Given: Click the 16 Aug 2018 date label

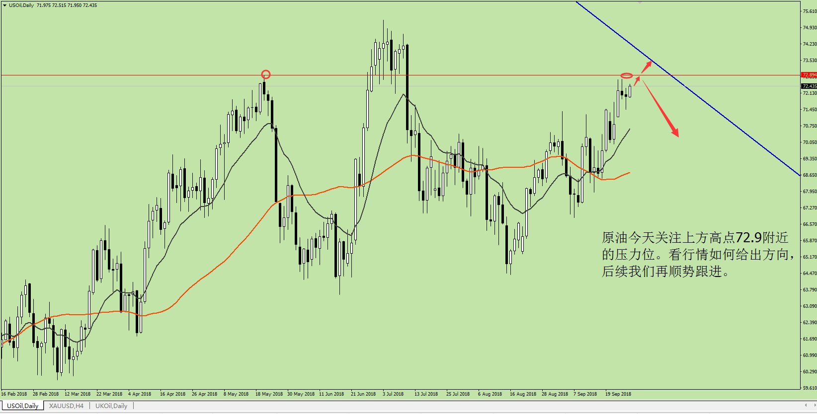Looking at the screenshot, I should coord(523,394).
